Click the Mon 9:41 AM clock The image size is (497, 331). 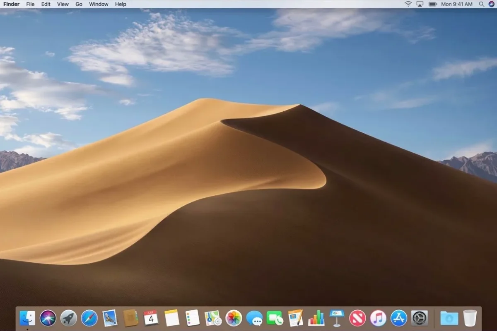[x=457, y=4]
